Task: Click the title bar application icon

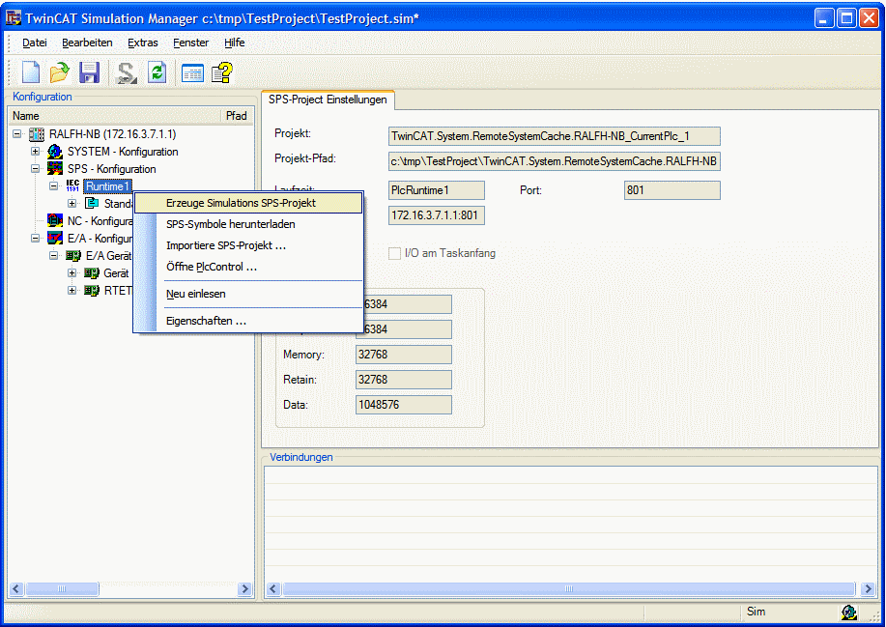Action: [x=13, y=17]
